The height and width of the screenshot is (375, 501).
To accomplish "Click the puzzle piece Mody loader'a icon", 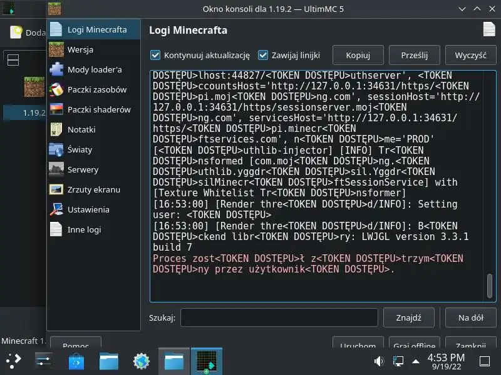I will [x=56, y=69].
